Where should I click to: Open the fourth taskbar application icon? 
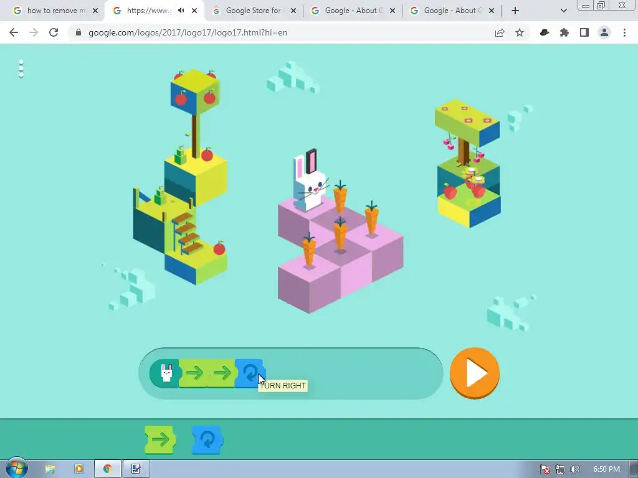[x=136, y=469]
